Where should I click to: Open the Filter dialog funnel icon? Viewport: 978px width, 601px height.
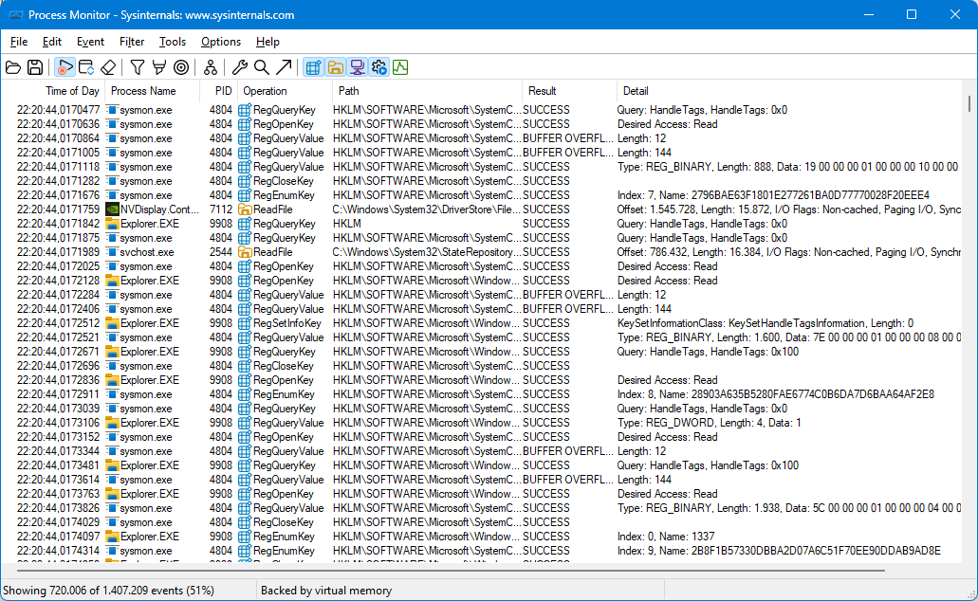(138, 67)
